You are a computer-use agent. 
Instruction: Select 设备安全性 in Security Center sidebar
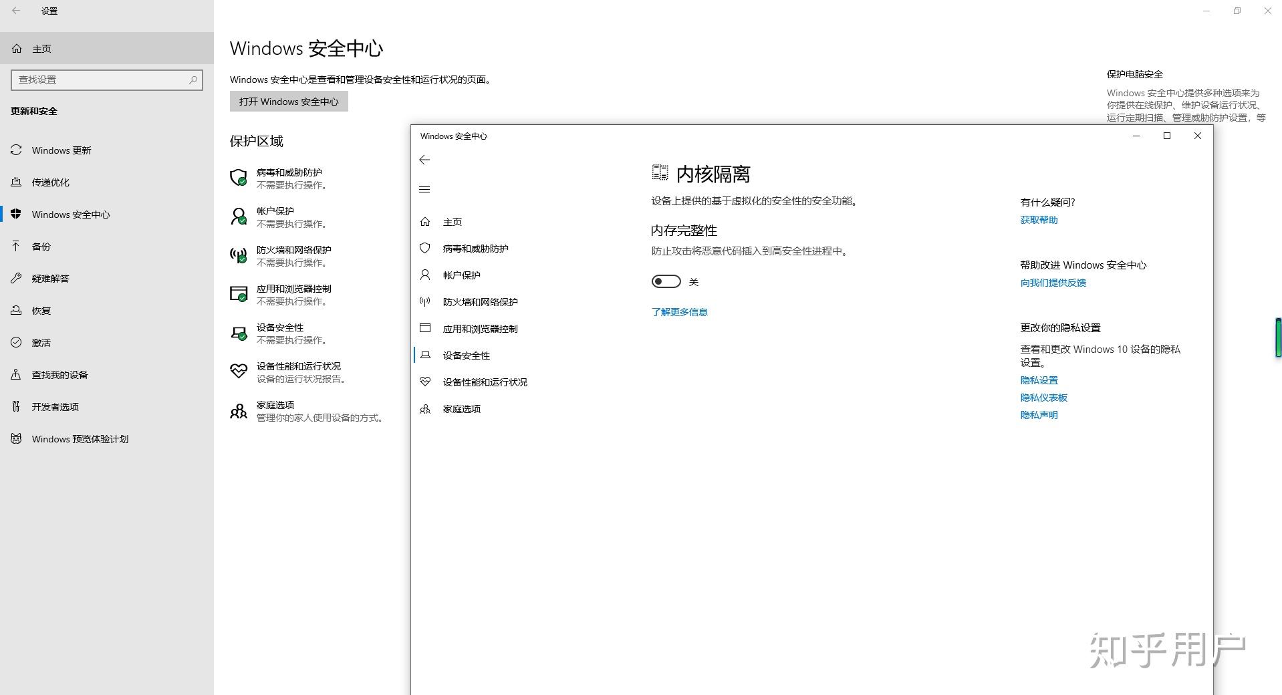click(x=466, y=356)
